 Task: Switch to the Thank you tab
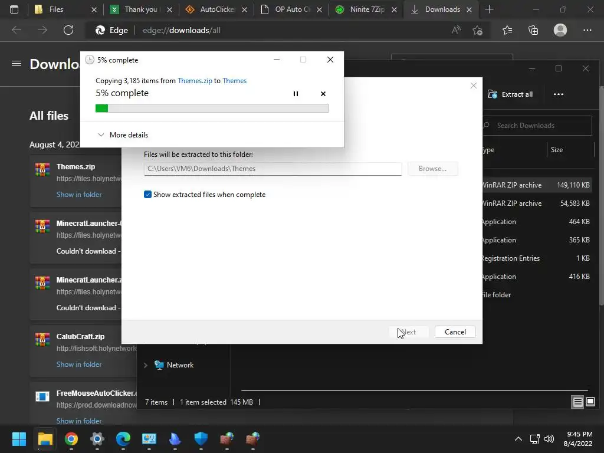(140, 9)
